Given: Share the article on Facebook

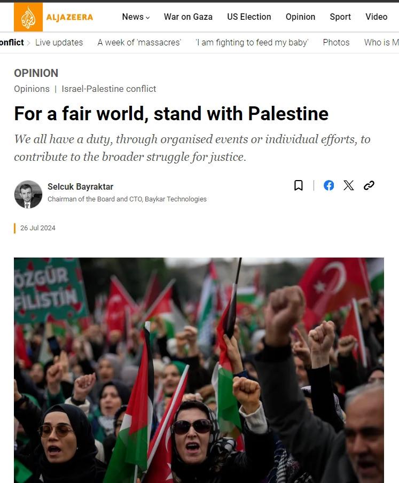Looking at the screenshot, I should coord(328,185).
